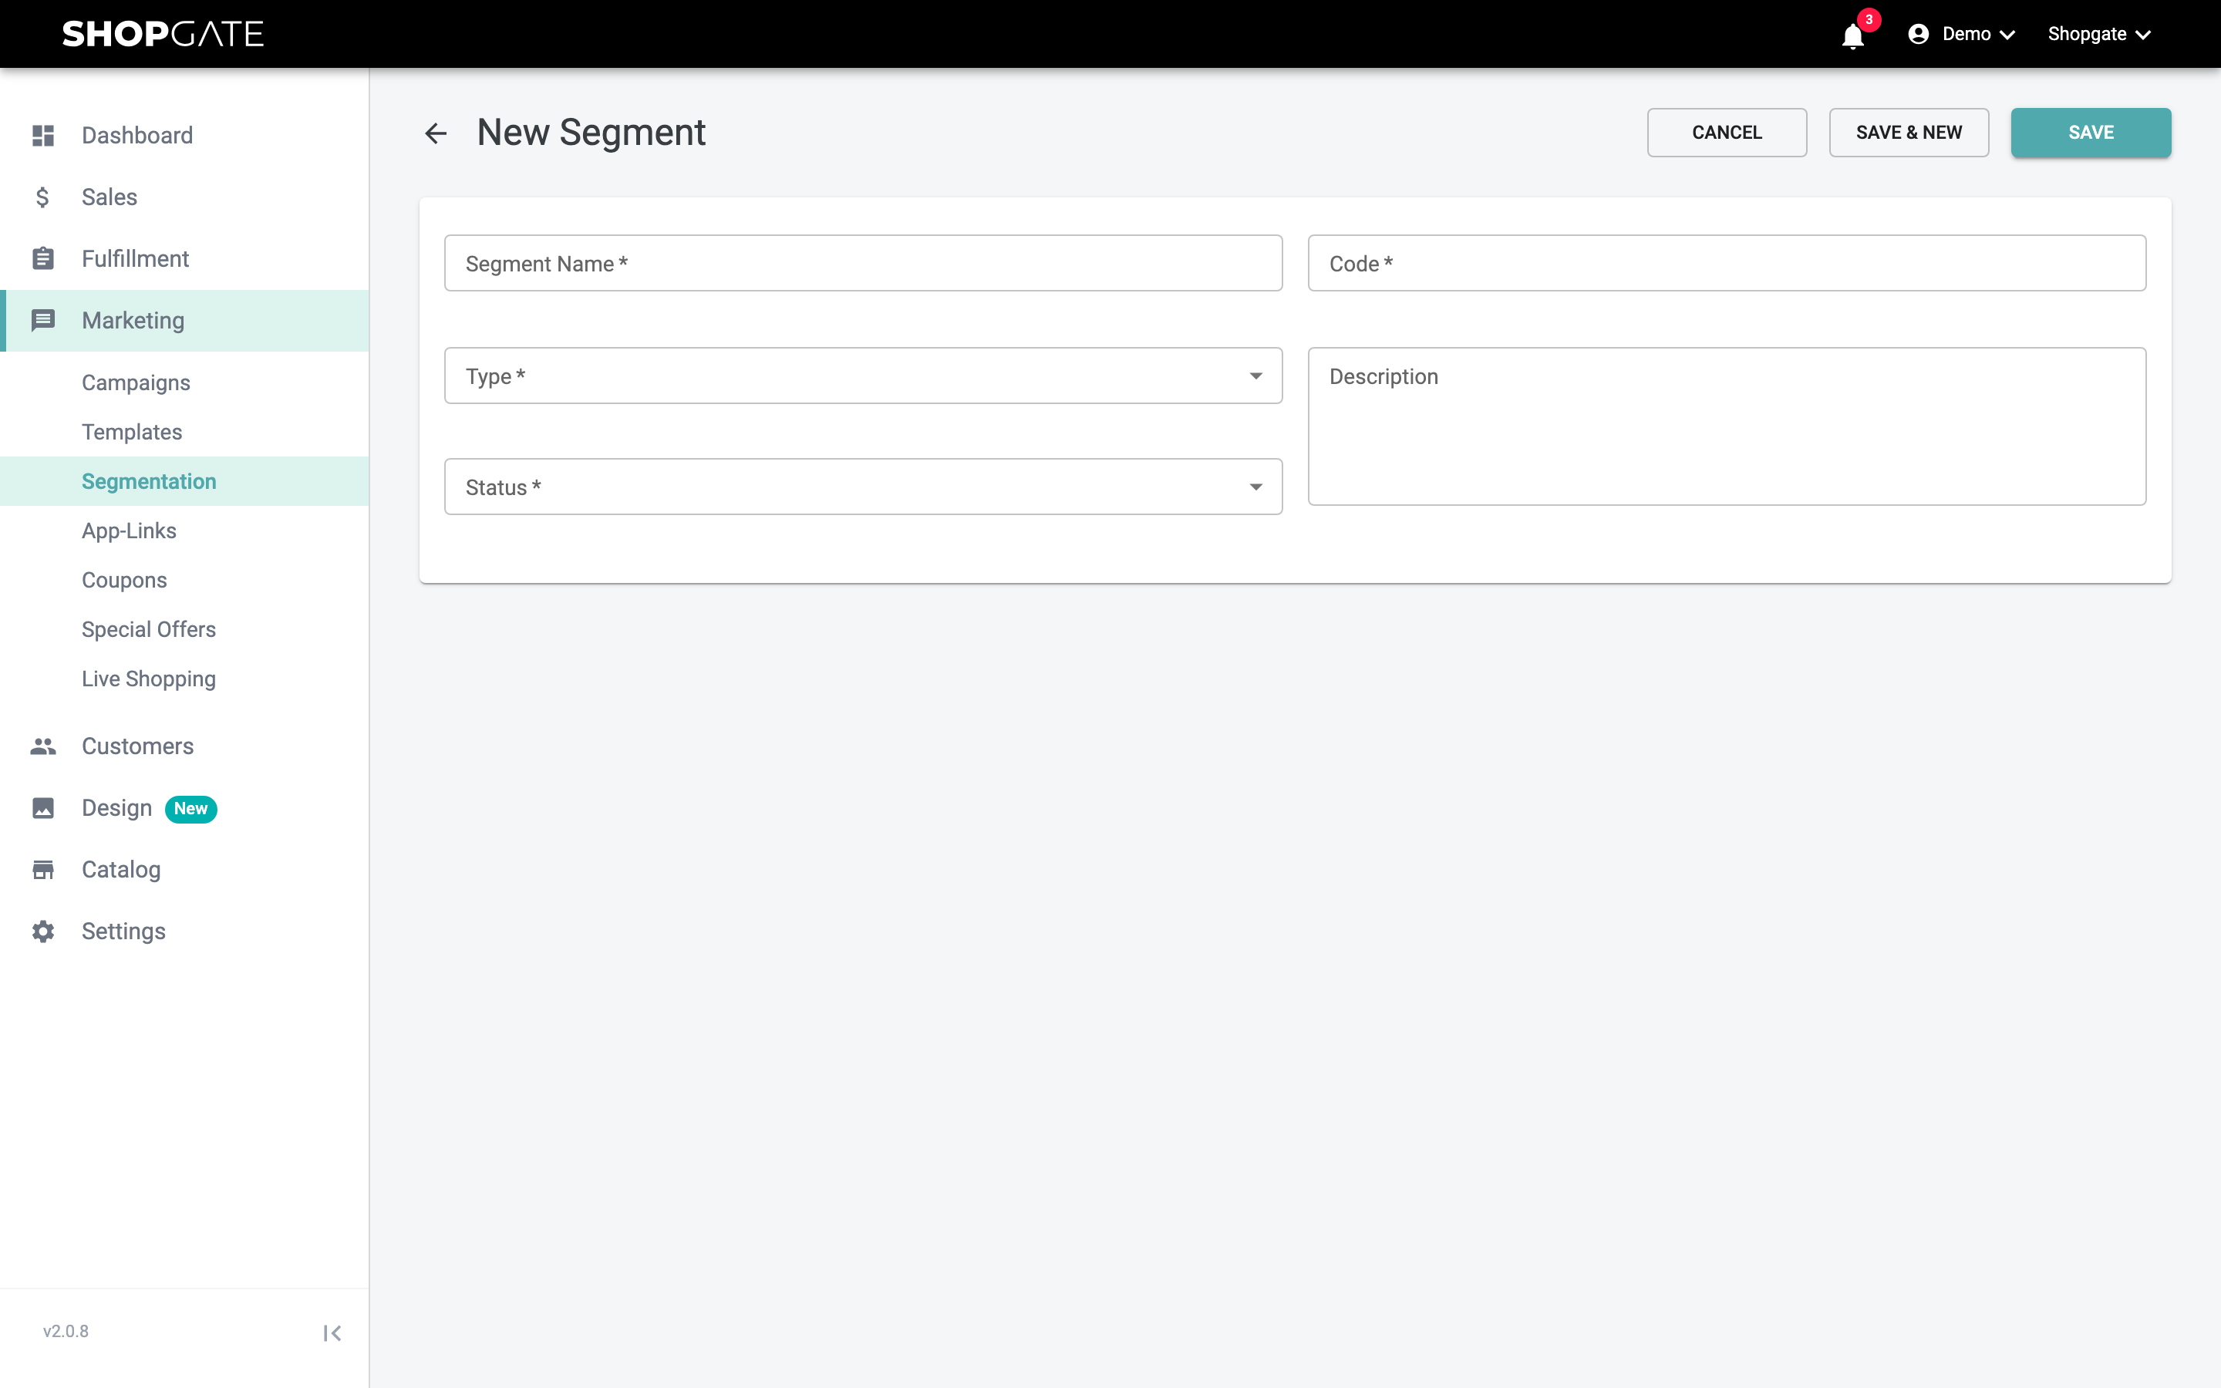Viewport: 2221px width, 1388px height.
Task: Click the back arrow beside New Segment
Action: tap(436, 133)
